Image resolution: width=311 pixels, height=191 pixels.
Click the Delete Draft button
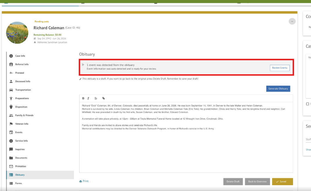[x=233, y=181]
